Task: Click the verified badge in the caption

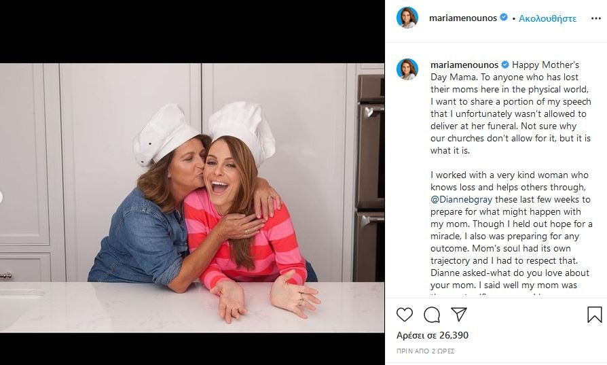Action: point(505,65)
